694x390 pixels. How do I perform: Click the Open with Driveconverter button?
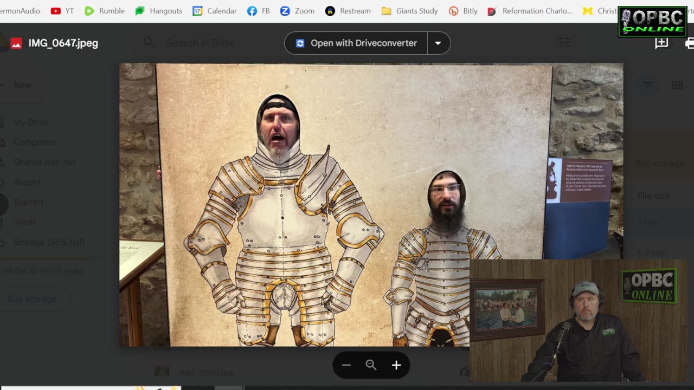click(356, 43)
